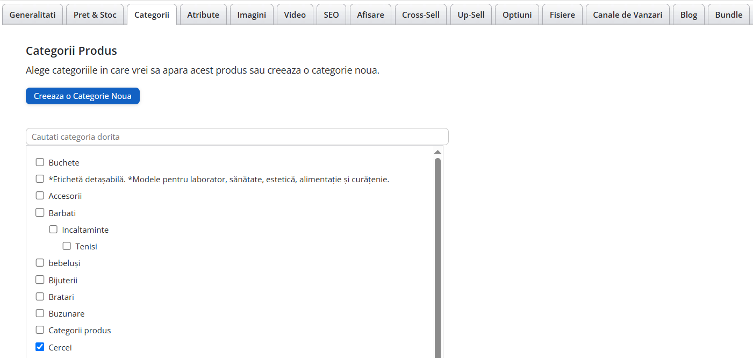Check the Accesorii category
This screenshot has width=753, height=358.
[x=40, y=195]
